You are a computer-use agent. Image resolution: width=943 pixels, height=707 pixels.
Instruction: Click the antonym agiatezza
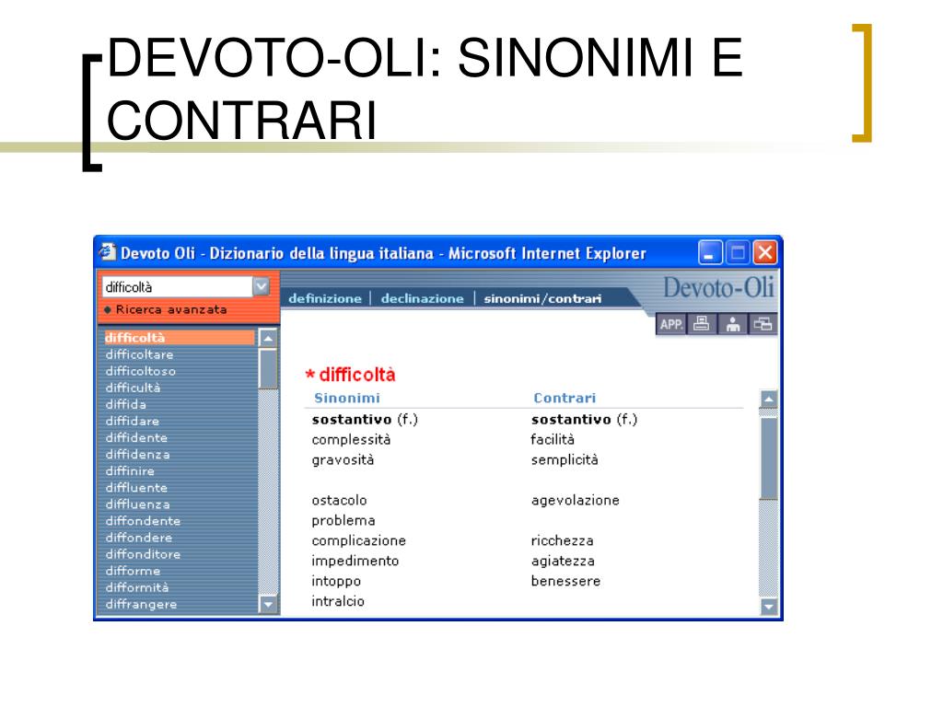click(x=563, y=561)
